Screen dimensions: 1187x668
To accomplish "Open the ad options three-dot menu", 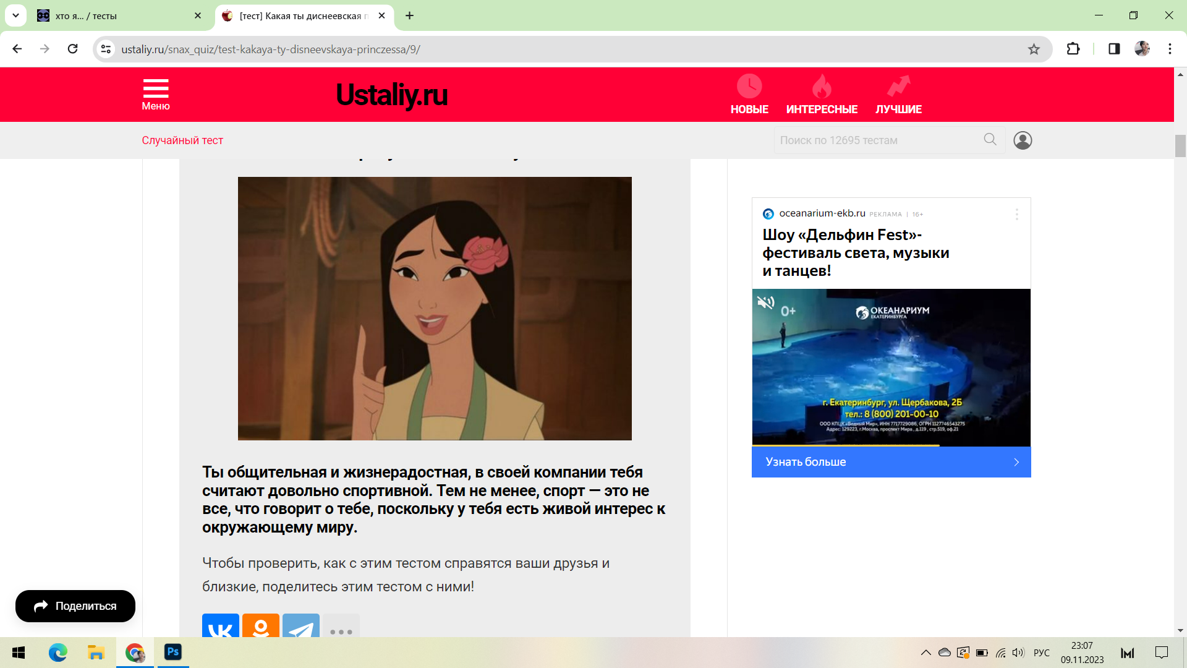I will 1016,215.
